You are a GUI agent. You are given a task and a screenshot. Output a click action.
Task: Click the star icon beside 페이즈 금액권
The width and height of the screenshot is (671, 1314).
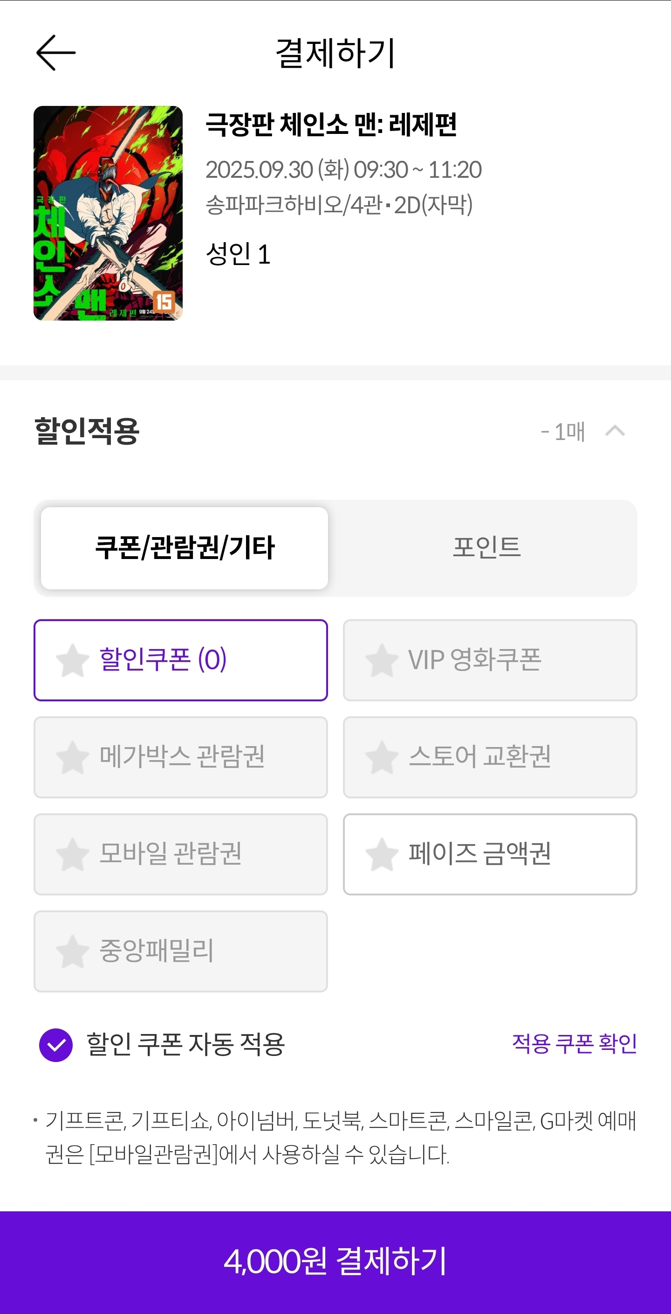pos(382,854)
